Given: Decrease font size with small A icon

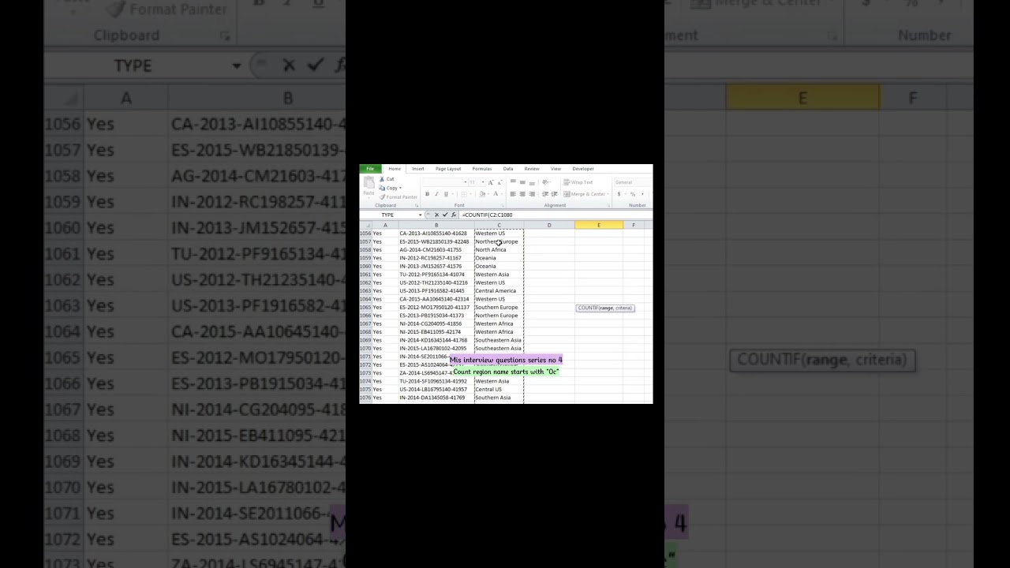Looking at the screenshot, I should (x=499, y=182).
